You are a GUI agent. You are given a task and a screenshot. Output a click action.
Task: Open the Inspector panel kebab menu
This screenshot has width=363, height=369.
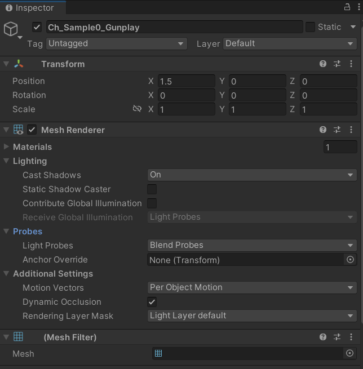pyautogui.click(x=357, y=7)
